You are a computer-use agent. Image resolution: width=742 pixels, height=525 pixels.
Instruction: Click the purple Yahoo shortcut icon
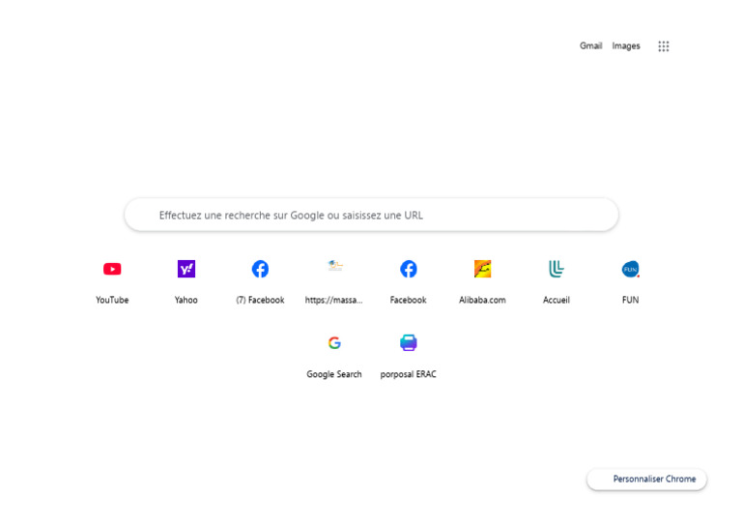(186, 270)
